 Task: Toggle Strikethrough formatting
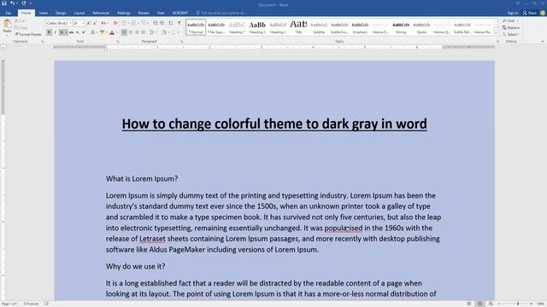[x=71, y=32]
